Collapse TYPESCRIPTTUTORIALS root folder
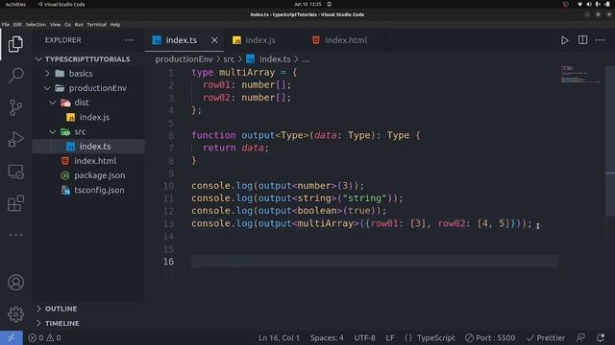This screenshot has height=345, width=615. [87, 59]
